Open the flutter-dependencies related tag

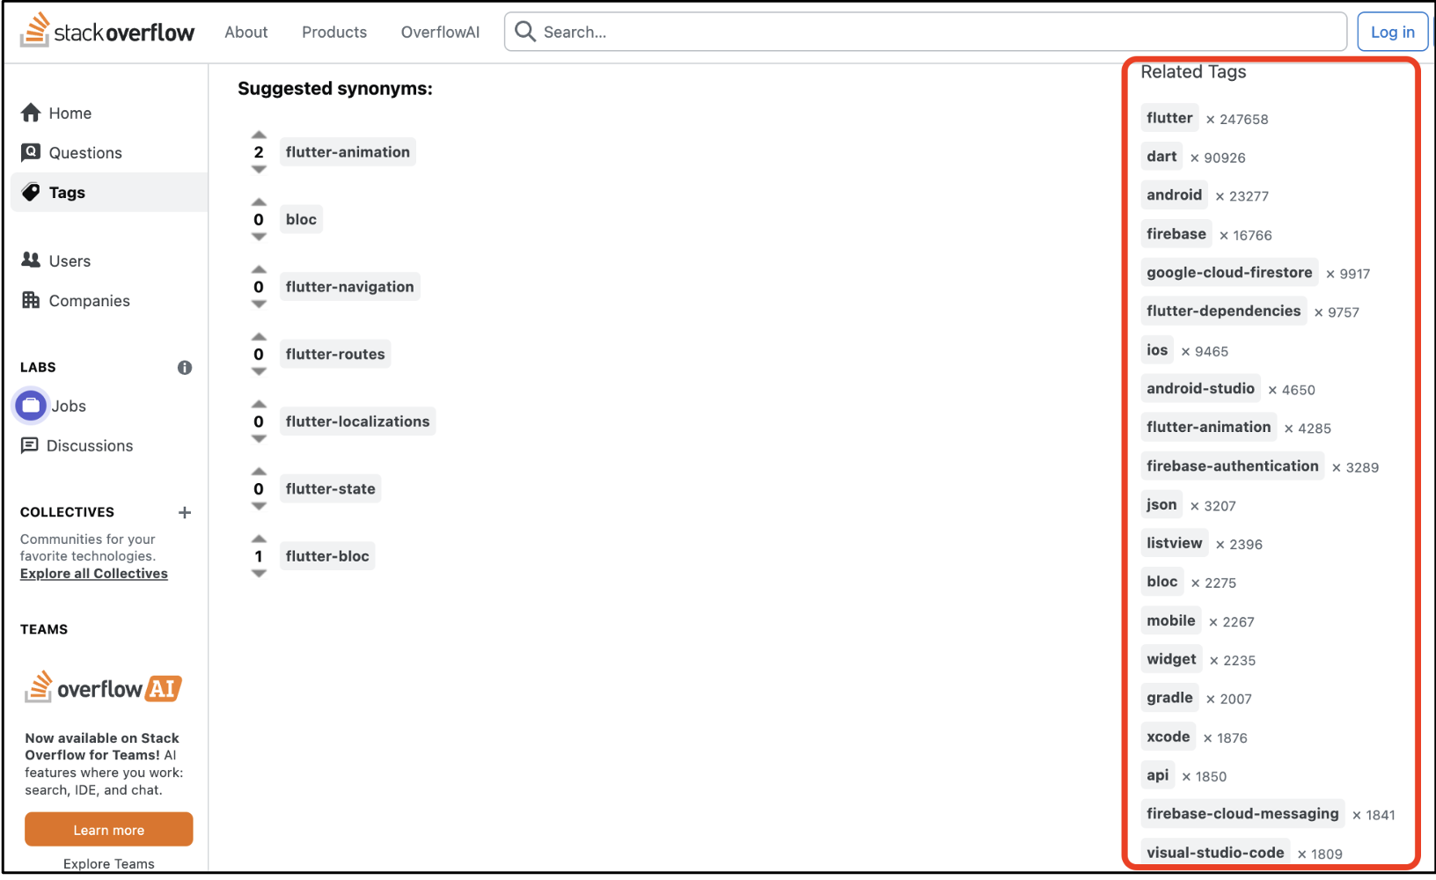pyautogui.click(x=1223, y=311)
